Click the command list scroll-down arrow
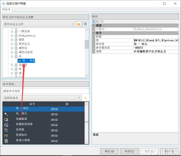Screen dimensions: 181x156 (86, 142)
